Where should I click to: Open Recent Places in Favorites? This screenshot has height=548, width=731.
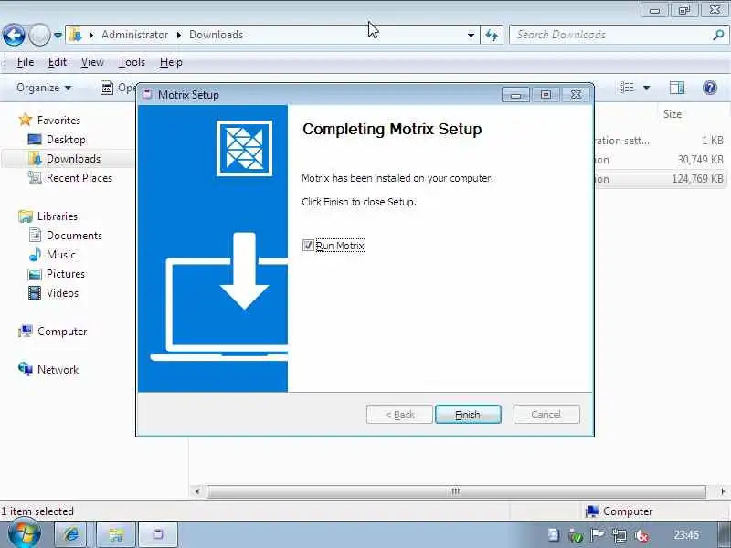tap(79, 177)
